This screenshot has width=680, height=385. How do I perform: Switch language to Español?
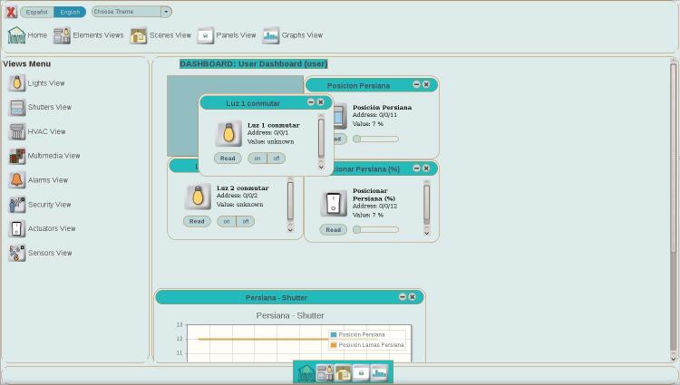coord(37,12)
